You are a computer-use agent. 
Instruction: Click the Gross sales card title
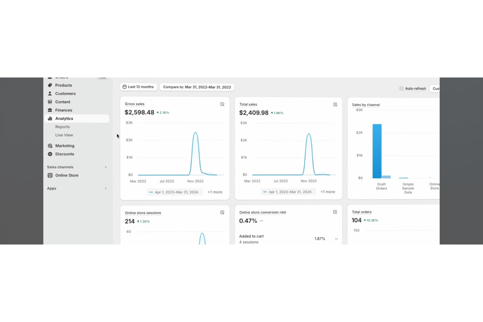(135, 104)
